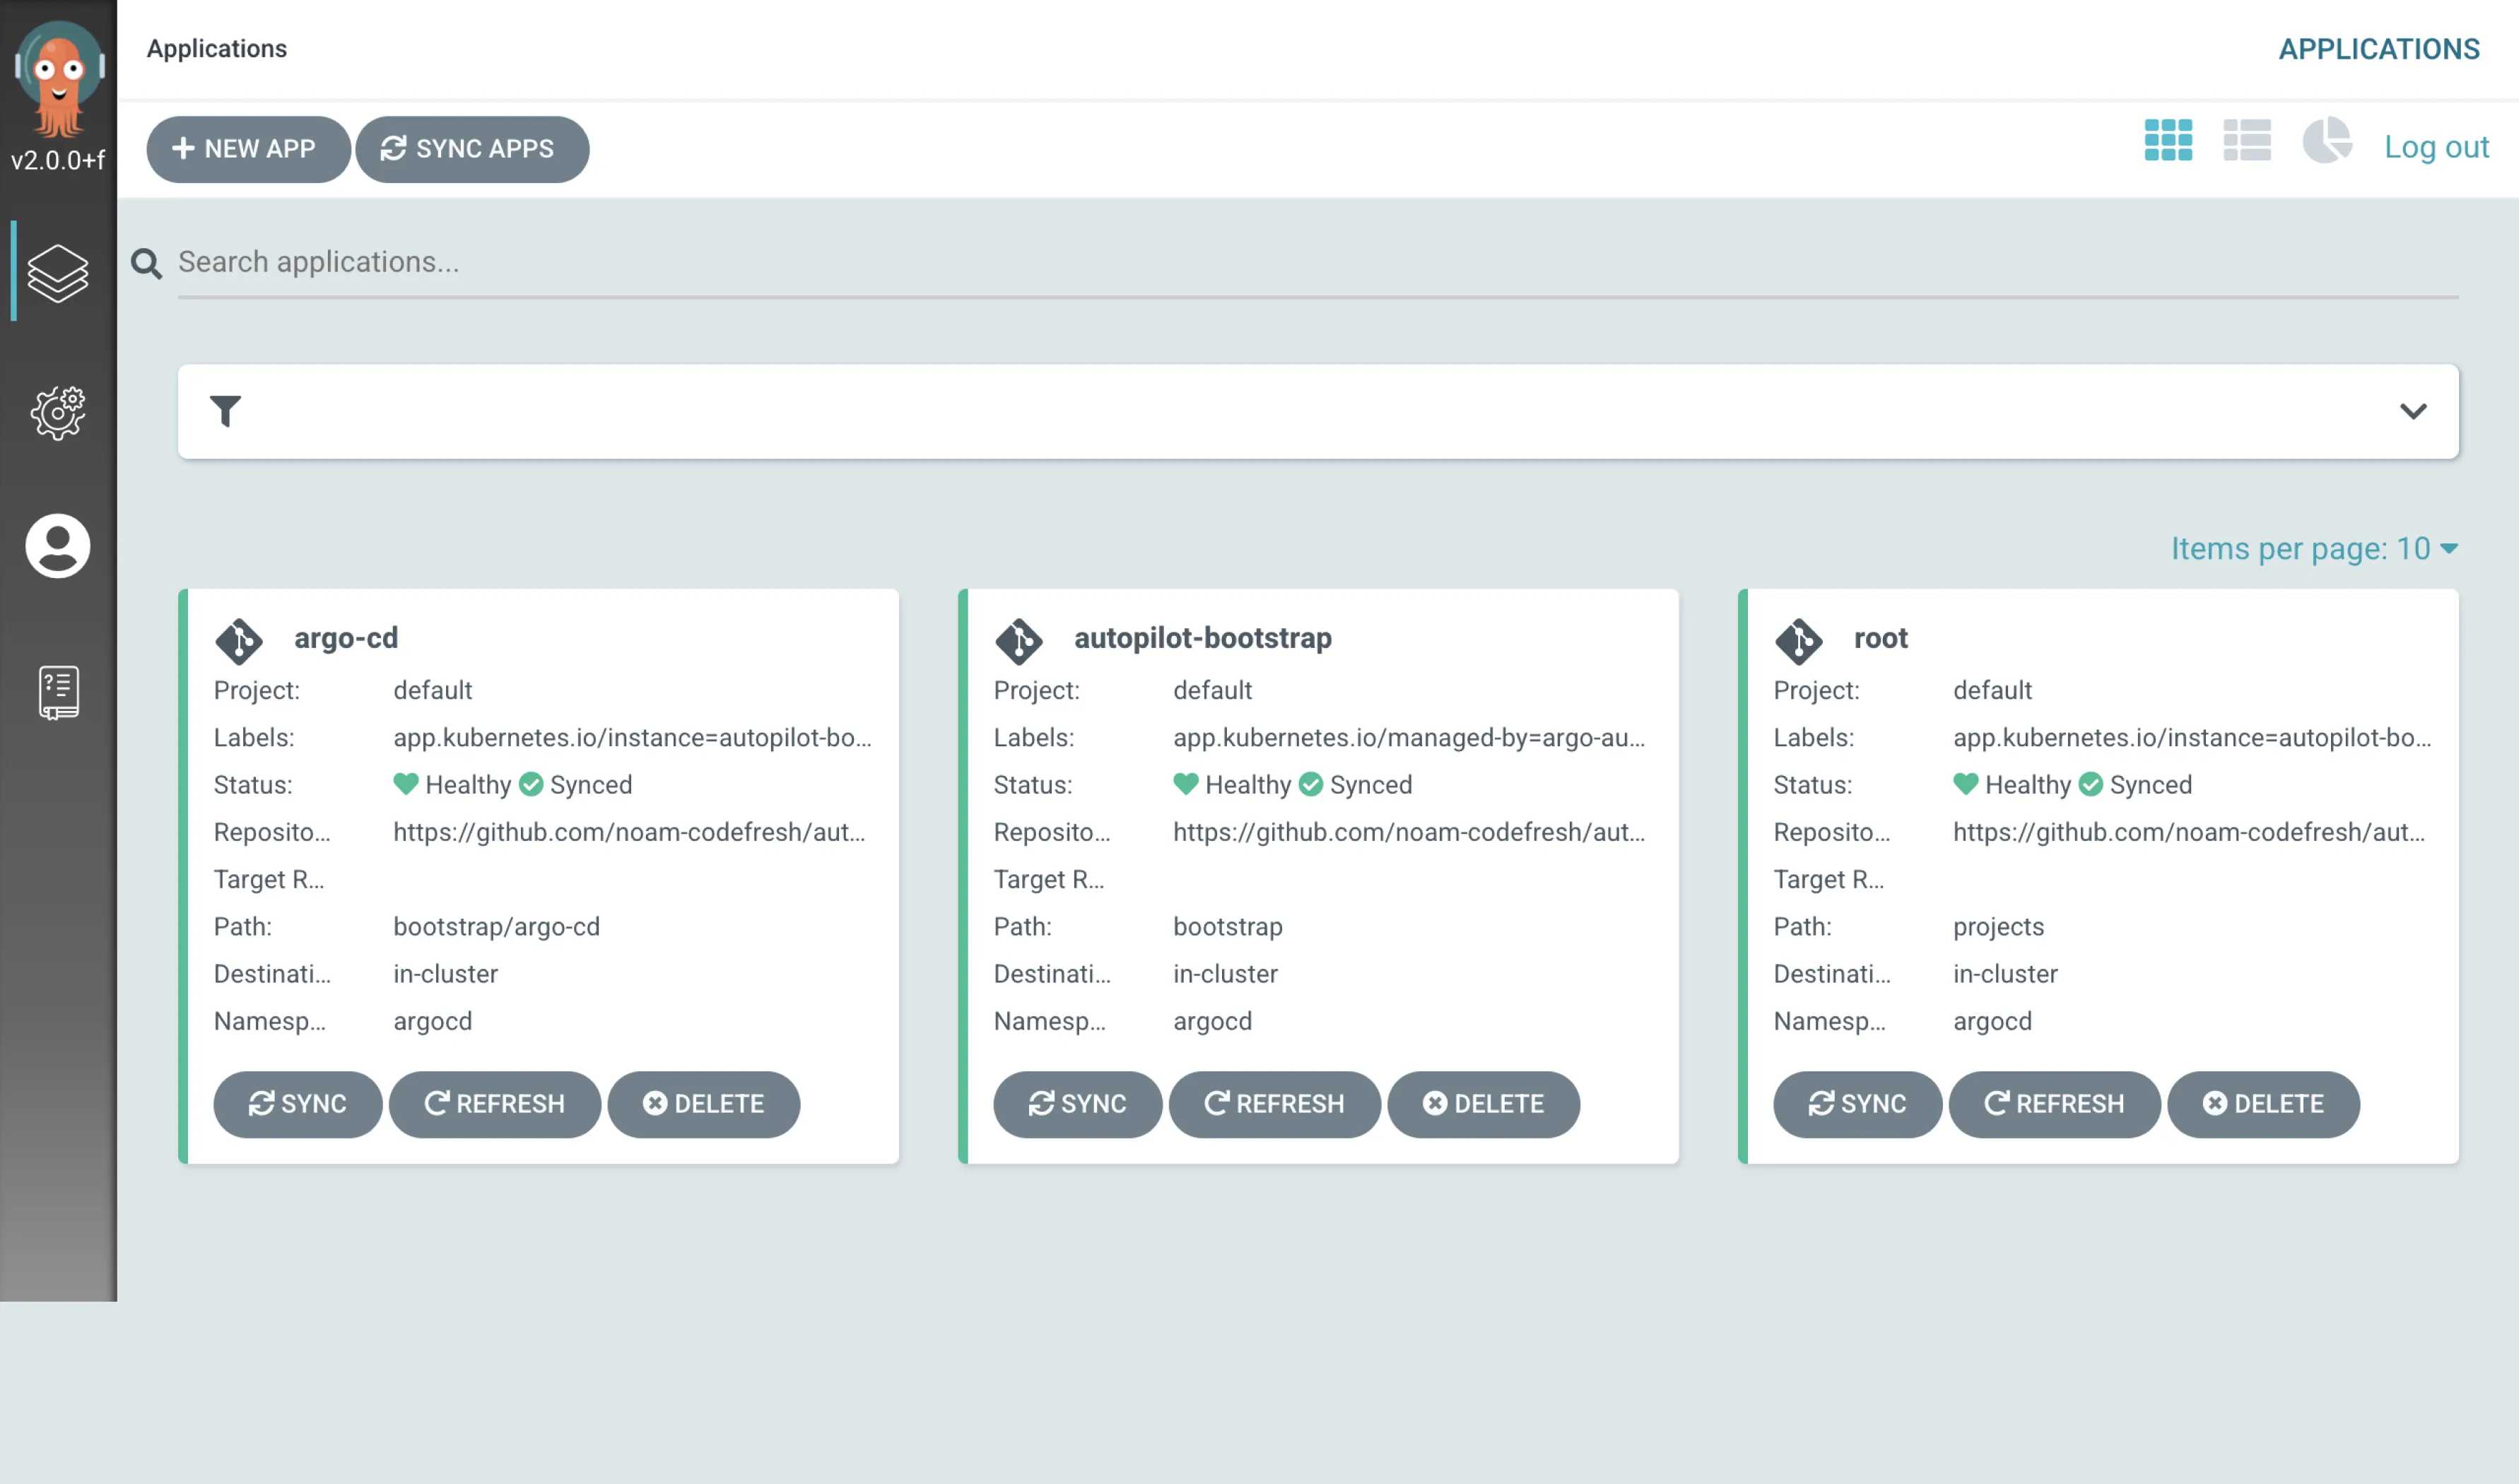Delete the autopilot-bootstrap application
Viewport: 2519px width, 1484px height.
point(1483,1104)
